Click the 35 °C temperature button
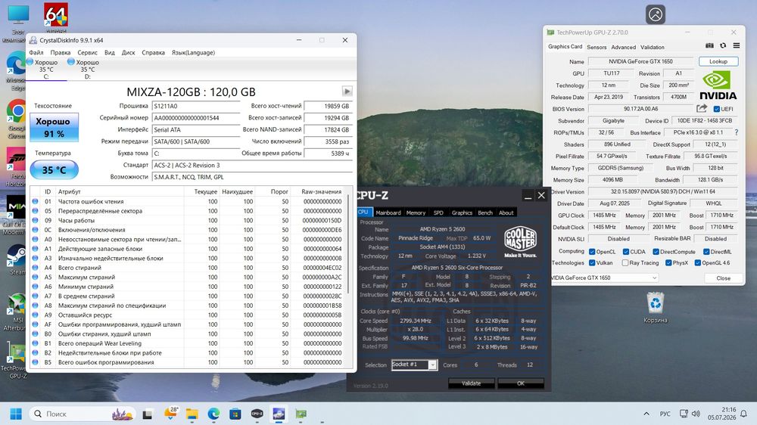The image size is (757, 425). pyautogui.click(x=54, y=170)
